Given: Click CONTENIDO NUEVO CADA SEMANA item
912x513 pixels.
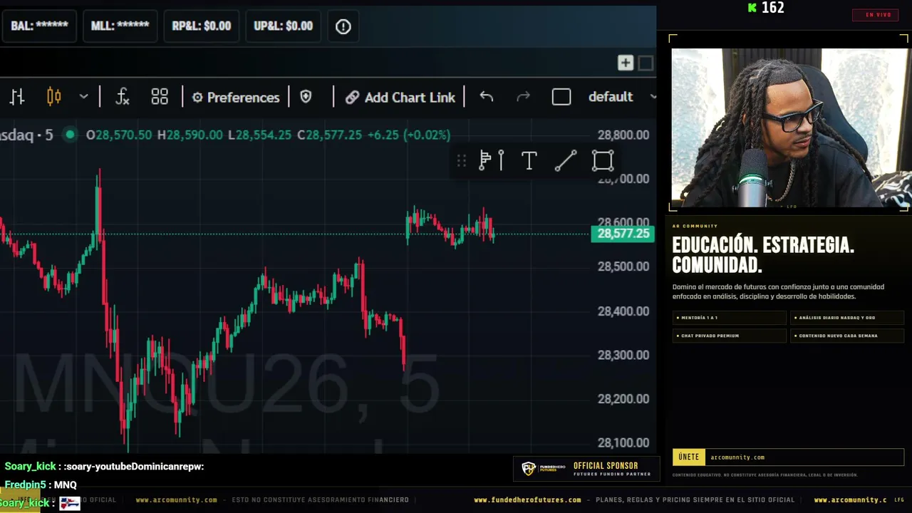Looking at the screenshot, I should [x=847, y=336].
